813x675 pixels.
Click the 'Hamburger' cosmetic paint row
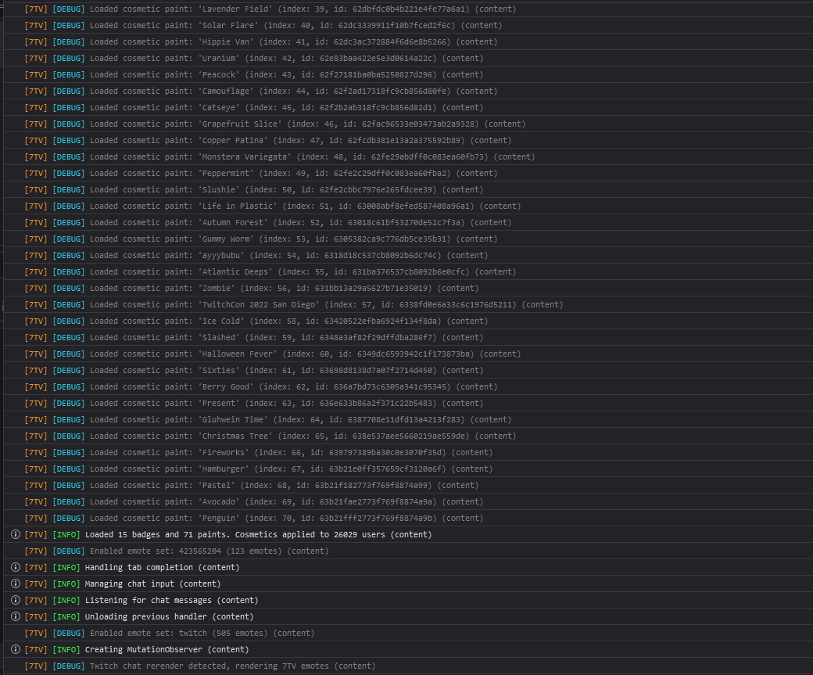click(409, 469)
